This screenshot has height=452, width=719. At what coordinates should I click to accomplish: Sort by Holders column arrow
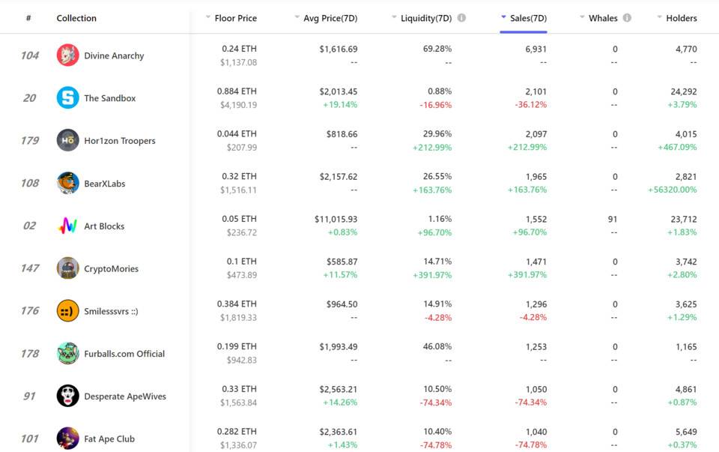[659, 17]
